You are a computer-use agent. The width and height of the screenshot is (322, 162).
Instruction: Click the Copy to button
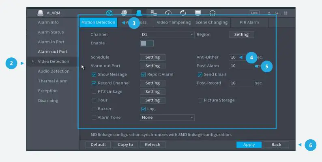(x=125, y=145)
